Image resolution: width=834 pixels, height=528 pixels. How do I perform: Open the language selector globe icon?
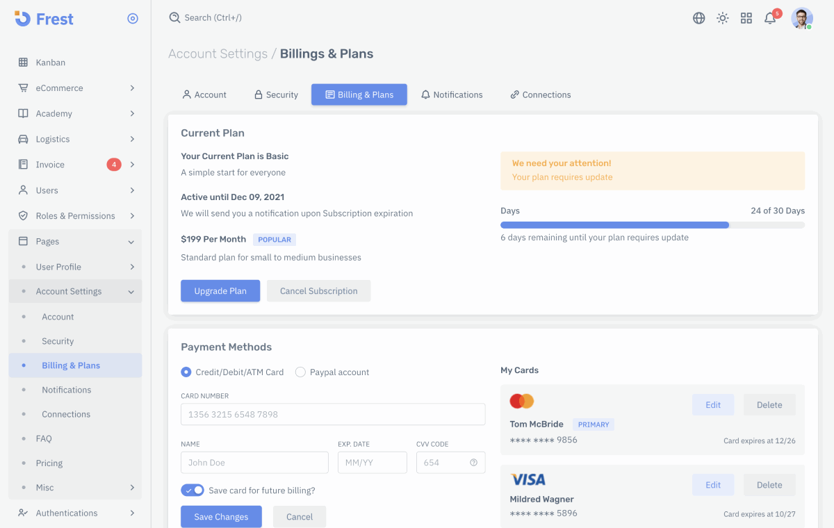(x=698, y=18)
